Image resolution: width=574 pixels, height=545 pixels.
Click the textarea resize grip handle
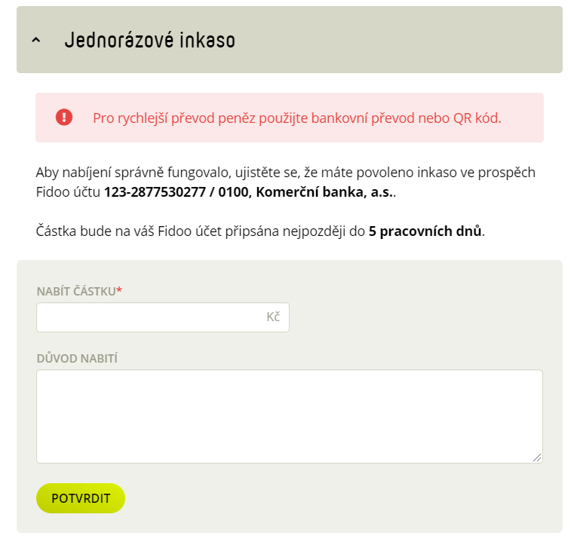[537, 458]
